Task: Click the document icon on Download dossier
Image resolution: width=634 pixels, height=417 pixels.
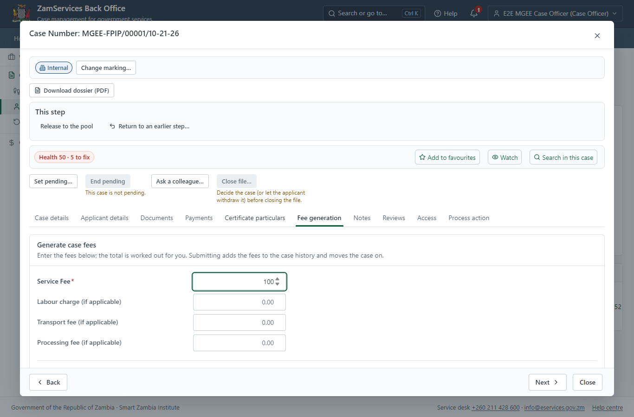Action: pos(38,90)
